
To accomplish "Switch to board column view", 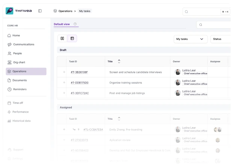I will 62,38.
